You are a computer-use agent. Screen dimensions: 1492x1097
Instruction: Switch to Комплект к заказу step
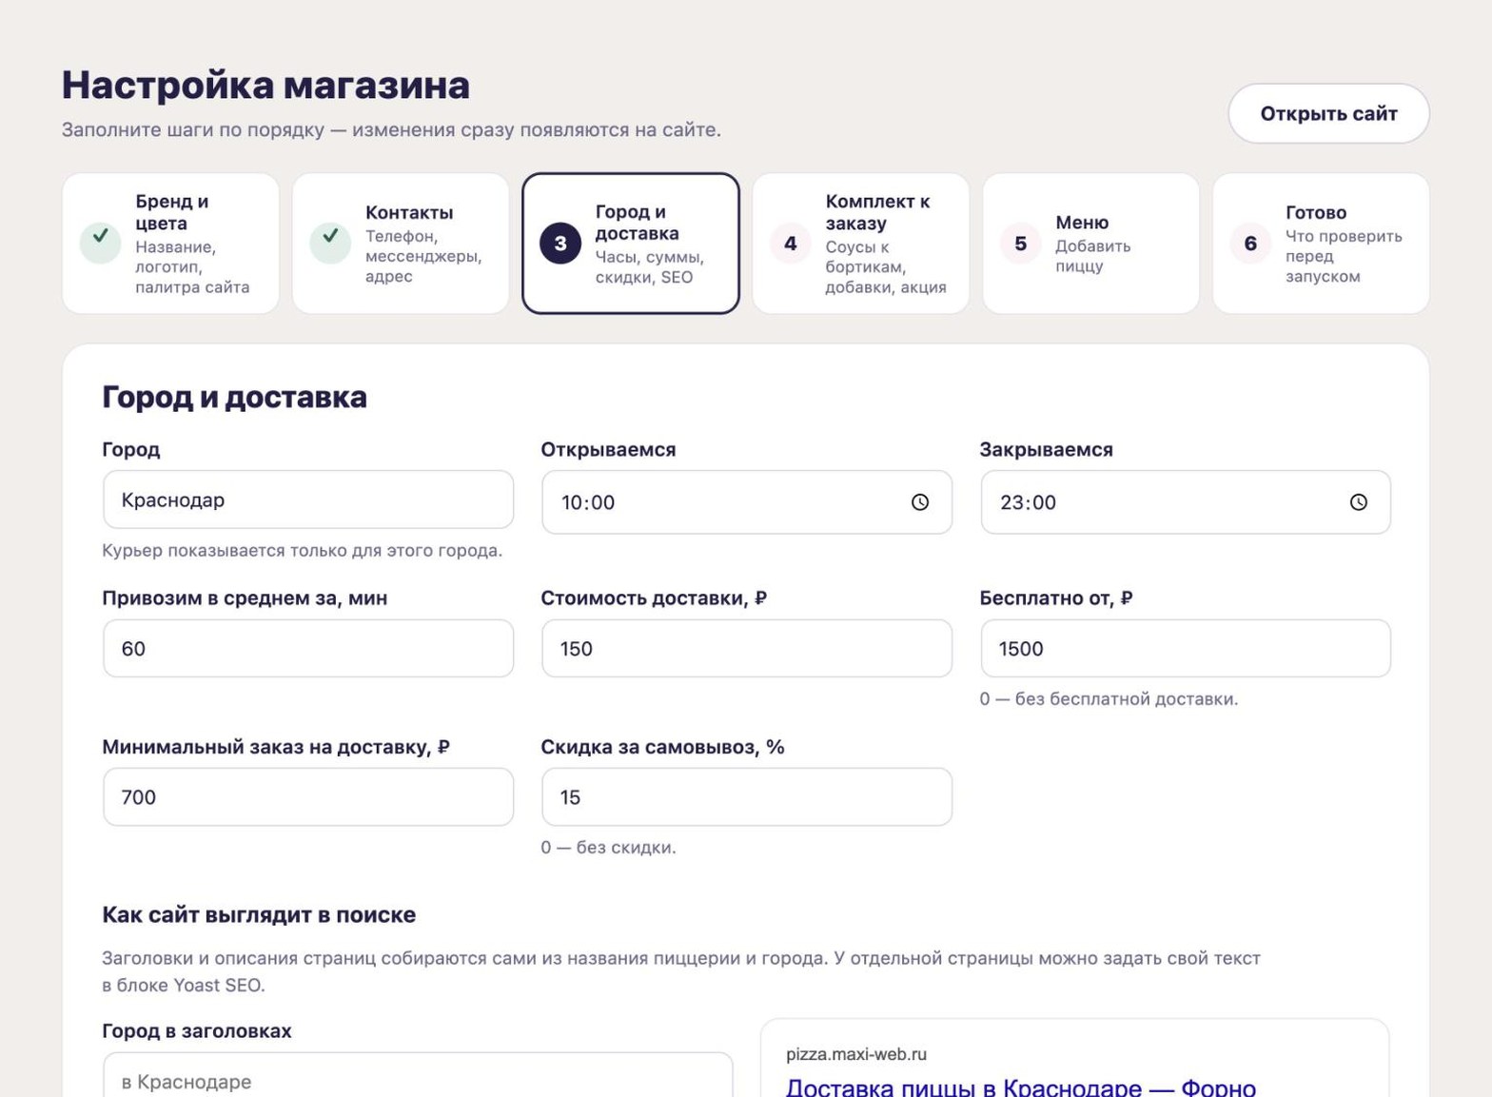pos(861,244)
